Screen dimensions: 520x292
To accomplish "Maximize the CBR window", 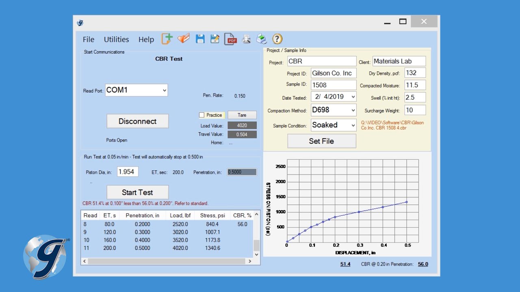I will 403,22.
